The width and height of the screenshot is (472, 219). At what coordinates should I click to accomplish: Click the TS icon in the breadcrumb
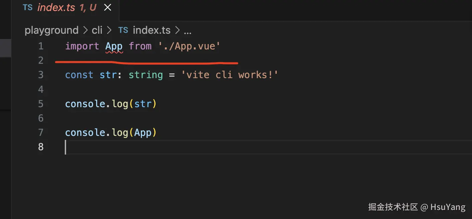pyautogui.click(x=123, y=30)
